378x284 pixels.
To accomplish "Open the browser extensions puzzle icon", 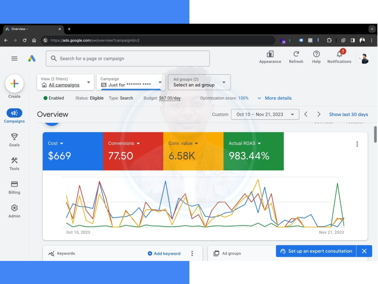I will click(329, 41).
